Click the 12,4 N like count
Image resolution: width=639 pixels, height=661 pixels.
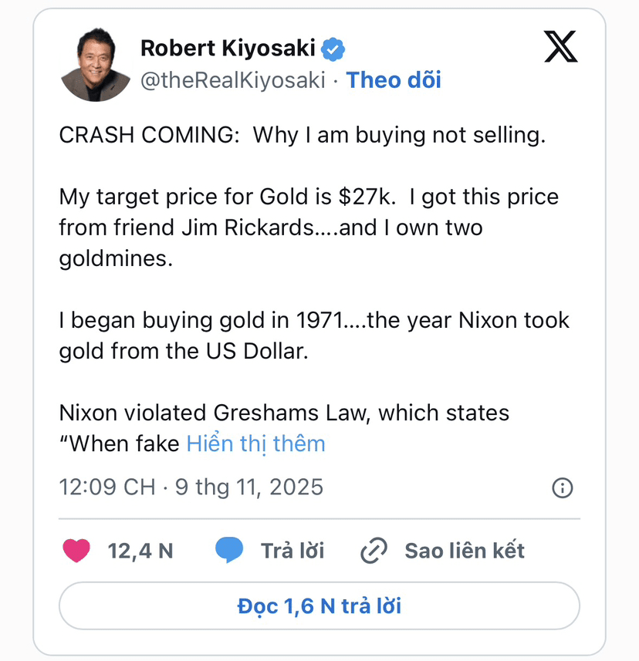(140, 551)
